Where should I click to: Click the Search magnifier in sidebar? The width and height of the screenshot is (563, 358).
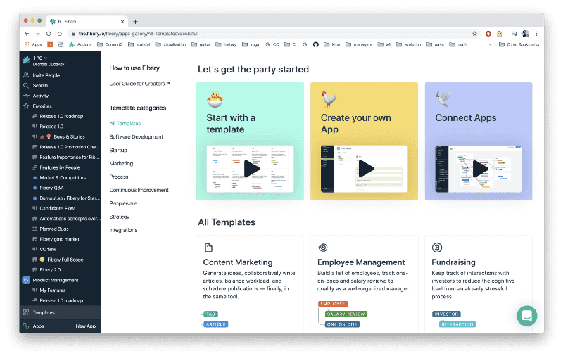tap(26, 85)
